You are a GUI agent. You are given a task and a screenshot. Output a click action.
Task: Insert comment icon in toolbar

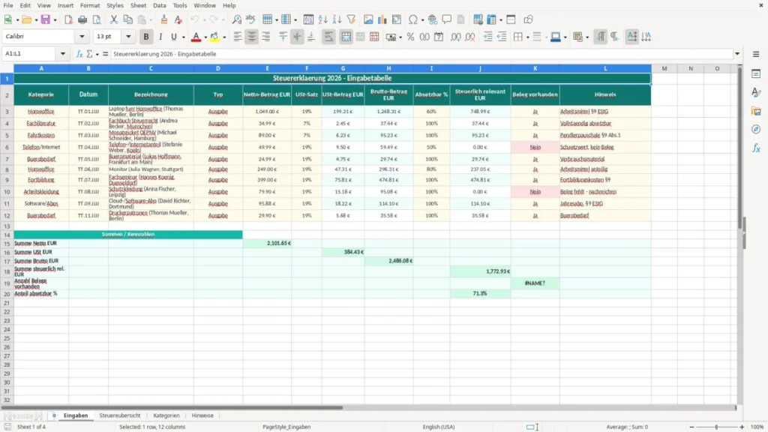(x=447, y=19)
